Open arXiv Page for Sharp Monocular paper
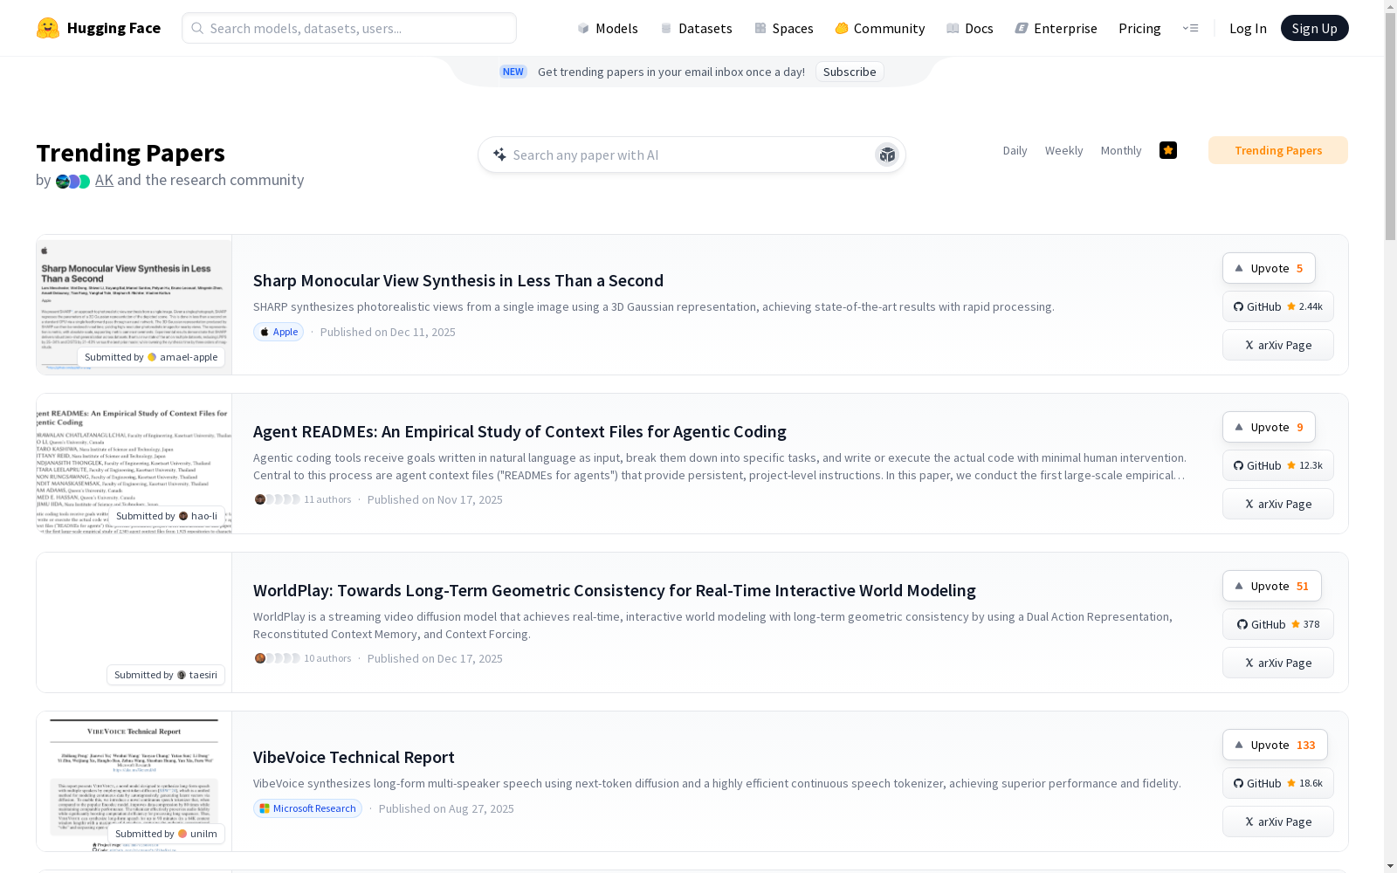Screen dimensions: 1397x873 pos(1278,345)
